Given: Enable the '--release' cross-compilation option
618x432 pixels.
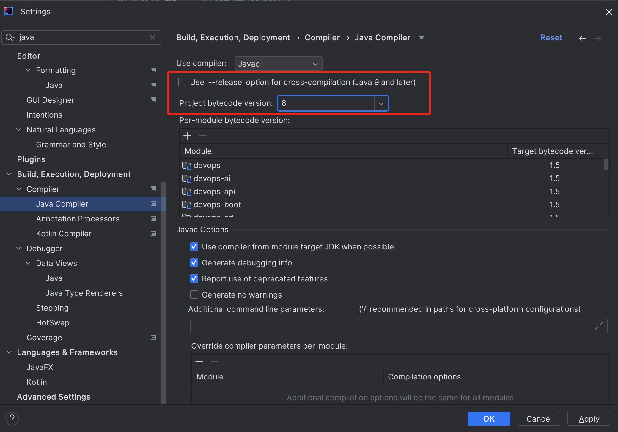Looking at the screenshot, I should coord(182,82).
